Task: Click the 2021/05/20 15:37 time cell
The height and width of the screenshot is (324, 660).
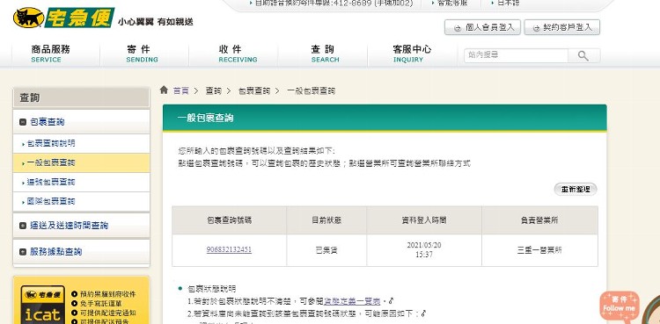Action: 424,249
